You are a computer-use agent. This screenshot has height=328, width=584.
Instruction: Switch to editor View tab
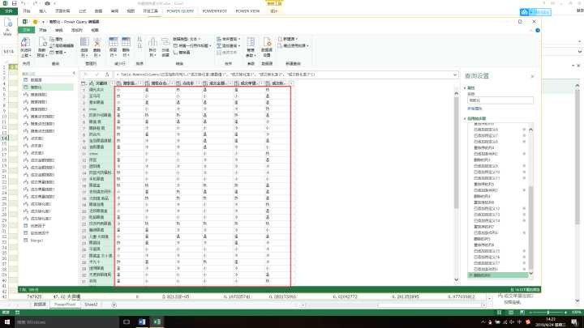pos(95,30)
